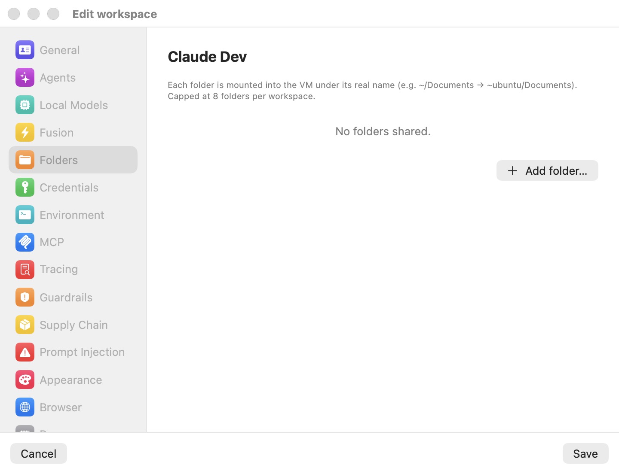Select the Folders sidebar item
The height and width of the screenshot is (474, 619).
point(73,160)
